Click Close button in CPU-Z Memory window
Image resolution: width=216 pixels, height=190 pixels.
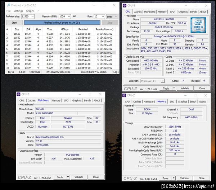[202, 178]
